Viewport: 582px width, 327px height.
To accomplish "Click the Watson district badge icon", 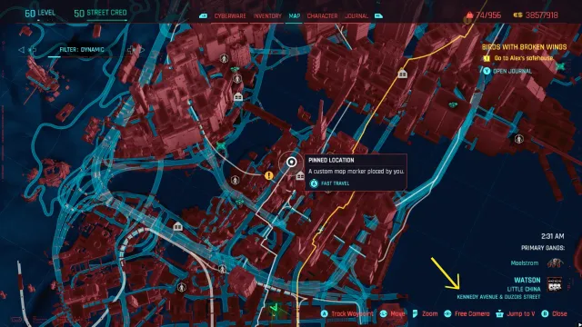I will 555,284.
